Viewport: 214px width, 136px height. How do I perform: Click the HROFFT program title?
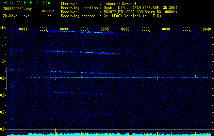(x=21, y=3)
